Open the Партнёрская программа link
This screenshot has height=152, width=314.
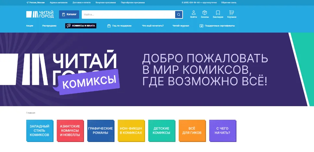click(133, 3)
